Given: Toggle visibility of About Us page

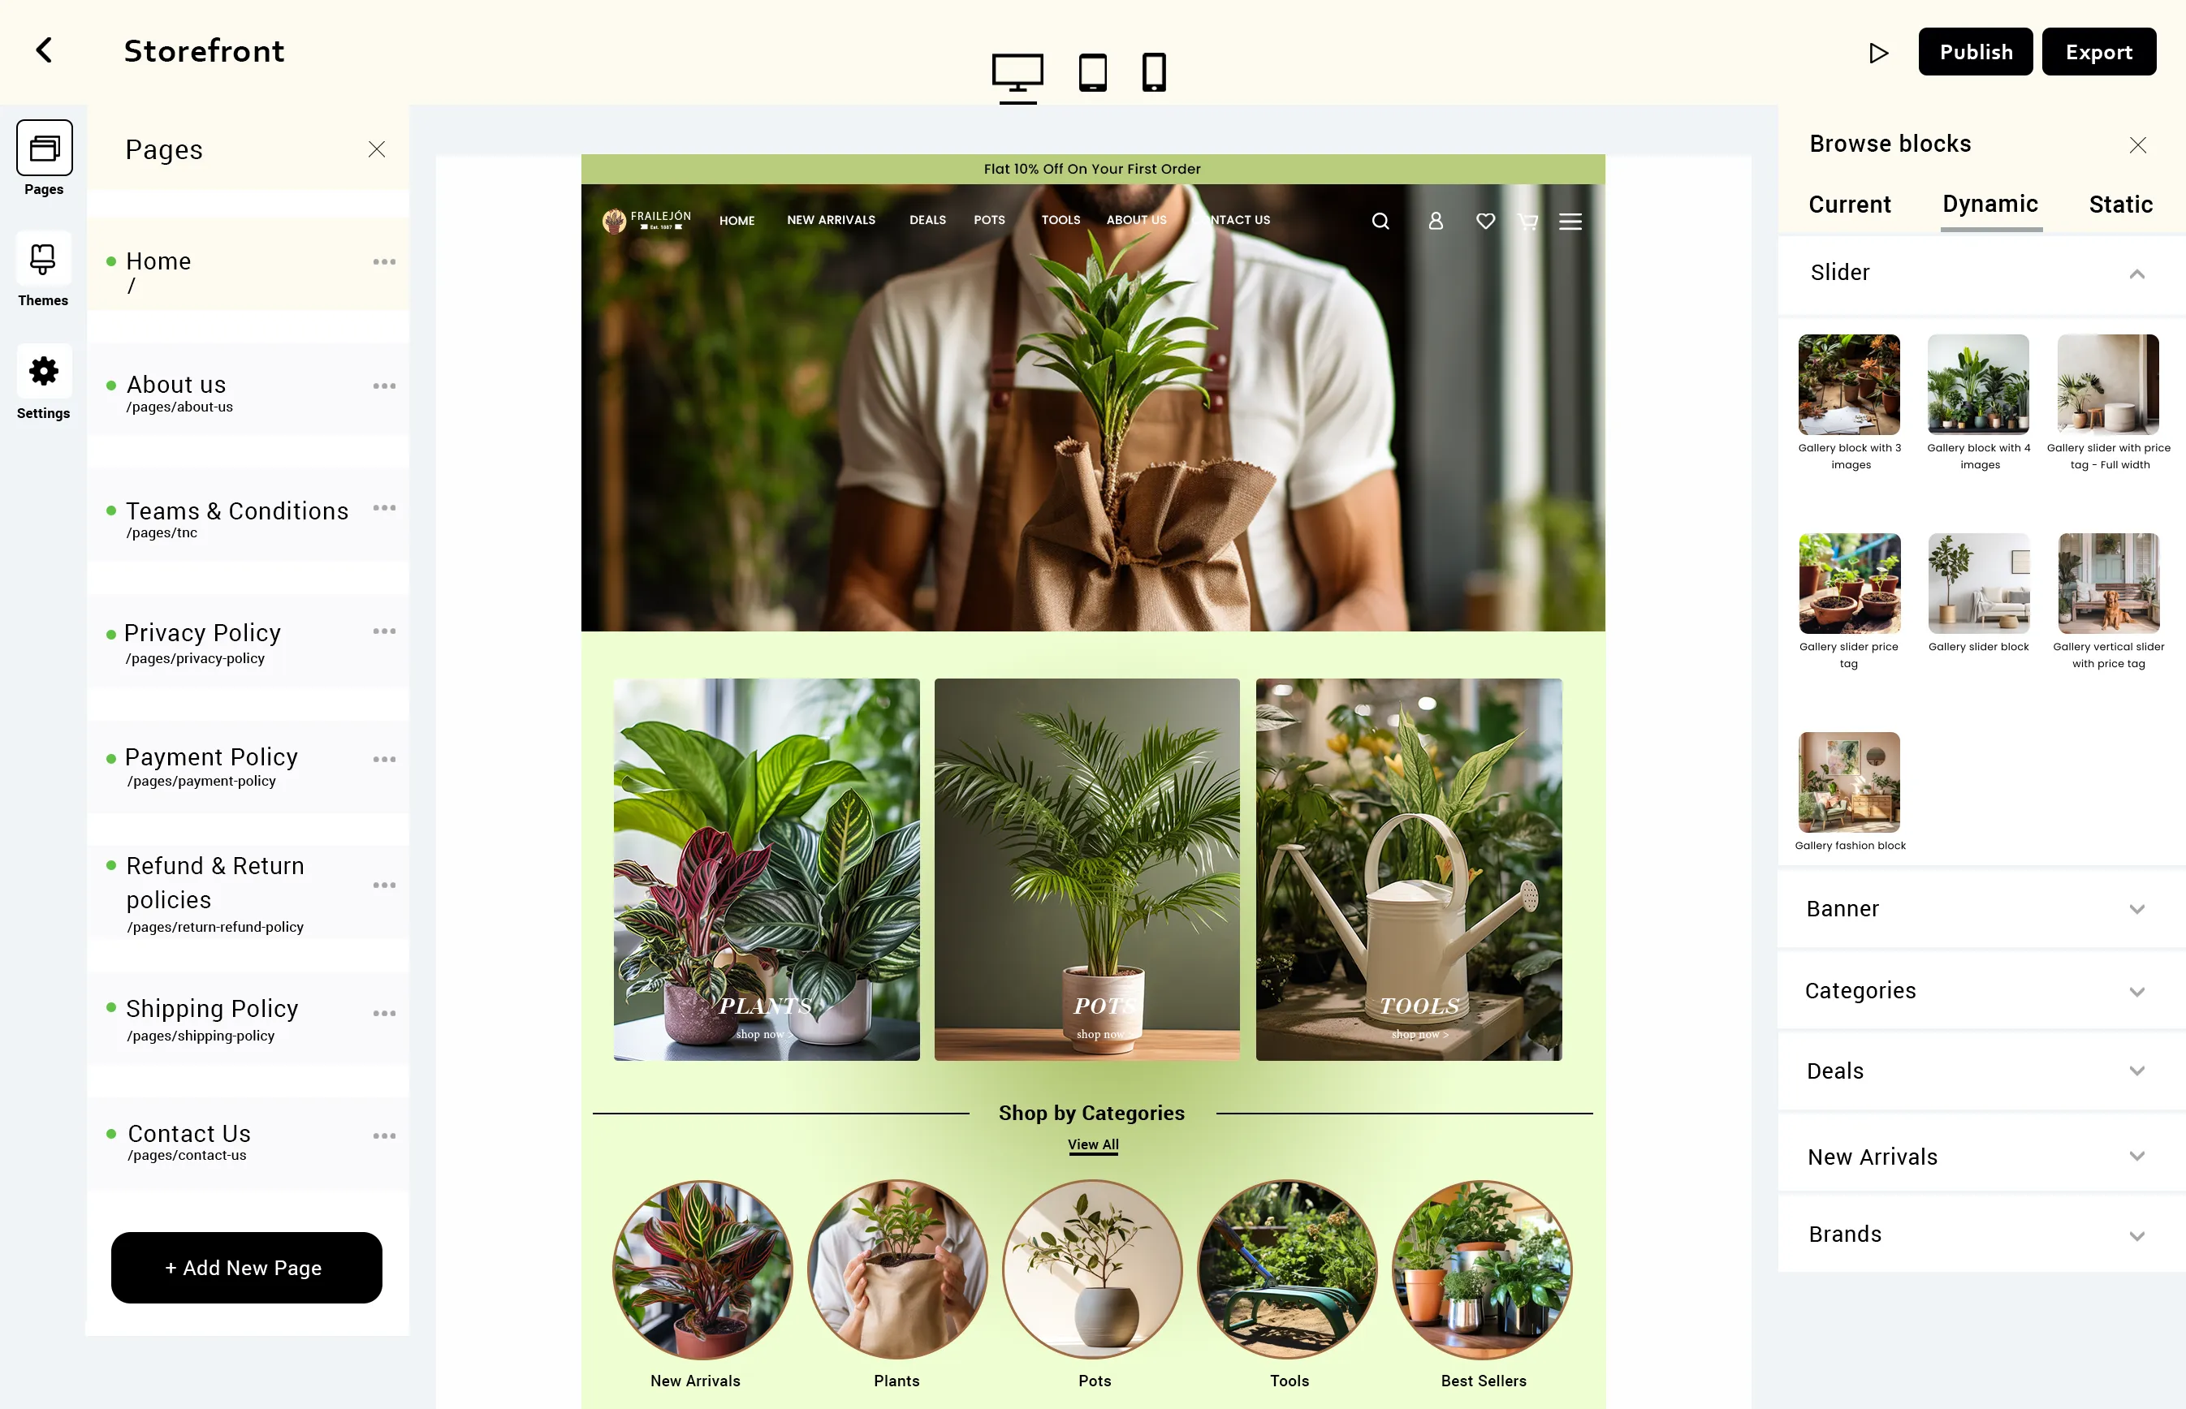Looking at the screenshot, I should (x=113, y=384).
